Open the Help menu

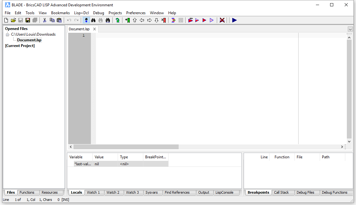(172, 13)
